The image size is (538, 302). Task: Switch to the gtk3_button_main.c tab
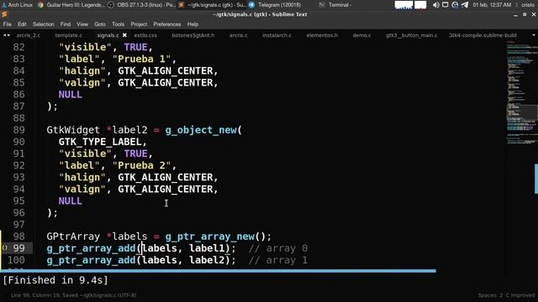411,35
